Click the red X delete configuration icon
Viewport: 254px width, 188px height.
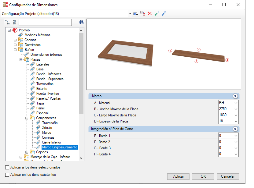150,13
